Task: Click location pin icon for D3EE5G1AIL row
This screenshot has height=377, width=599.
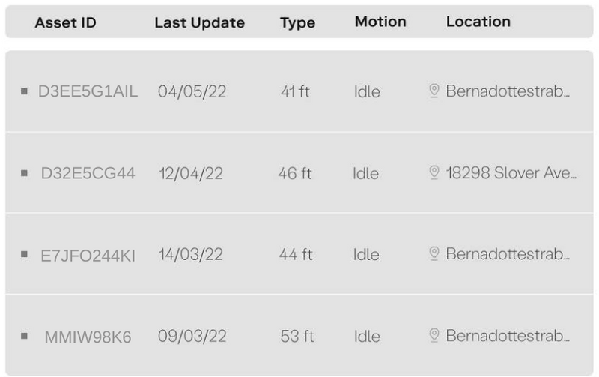Action: pos(434,91)
